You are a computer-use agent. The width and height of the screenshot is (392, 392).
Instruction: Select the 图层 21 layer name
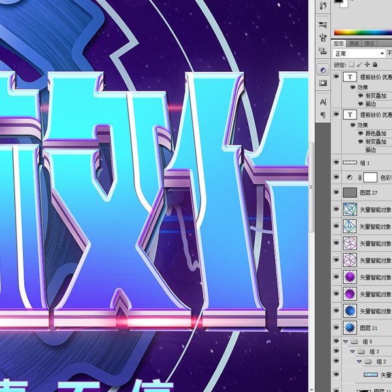click(x=368, y=328)
